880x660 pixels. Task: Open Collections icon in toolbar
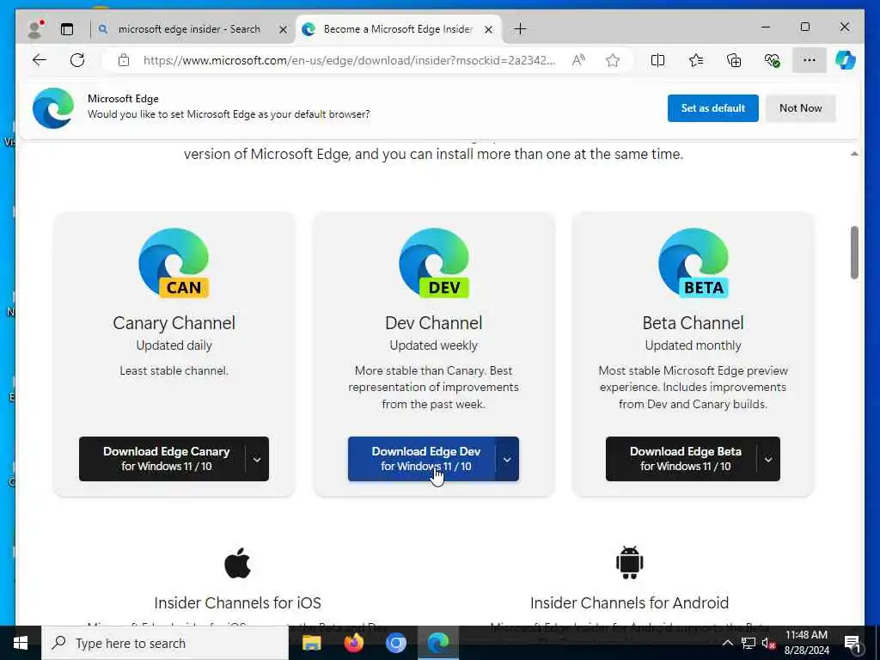[x=734, y=60]
